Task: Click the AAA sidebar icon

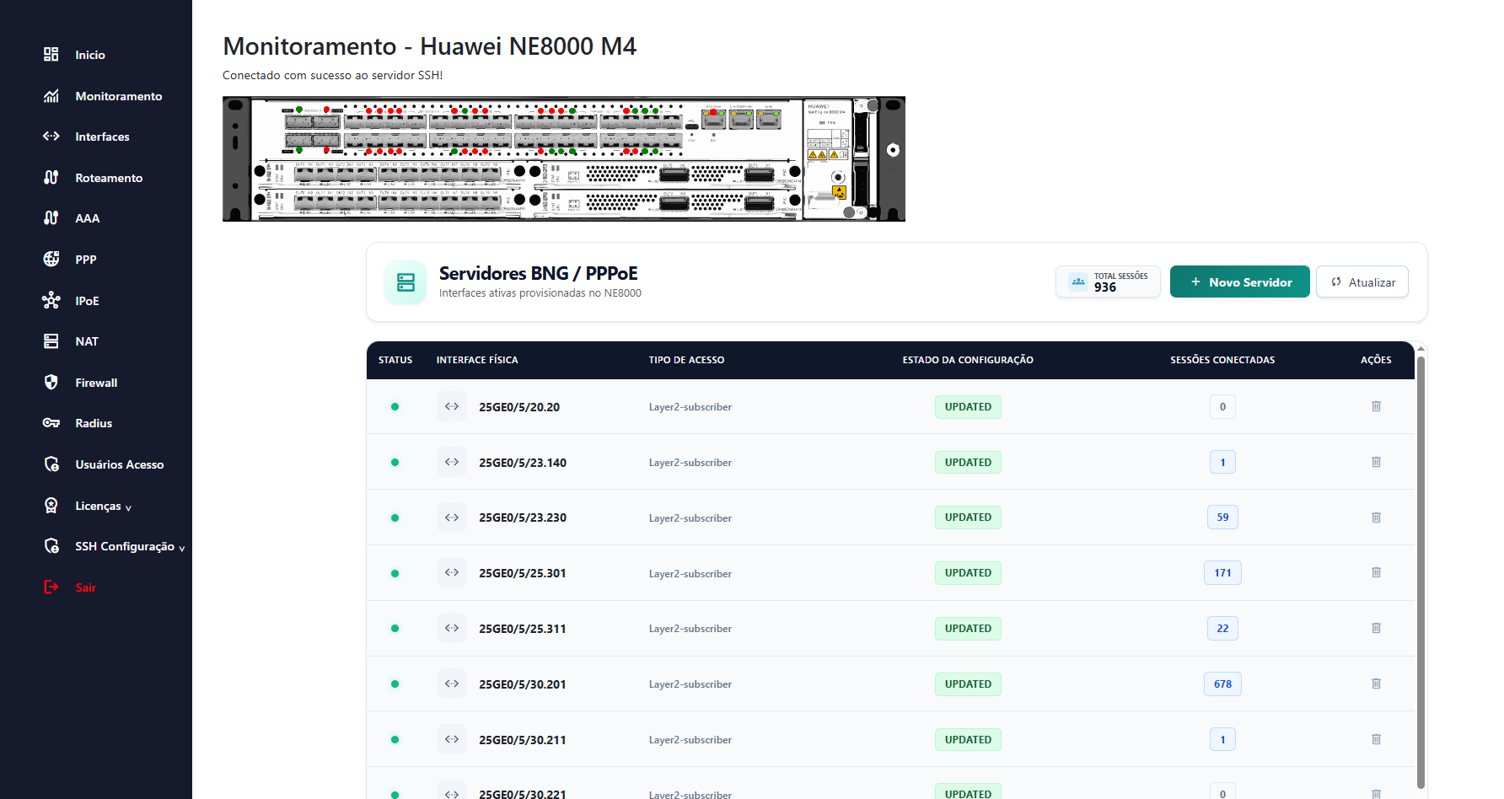Action: coord(51,218)
